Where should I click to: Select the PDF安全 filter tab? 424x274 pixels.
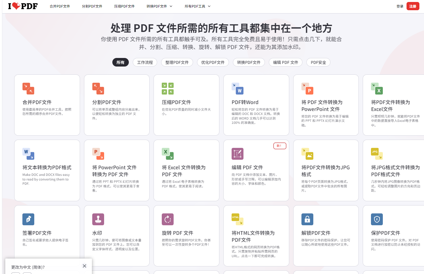coord(318,62)
